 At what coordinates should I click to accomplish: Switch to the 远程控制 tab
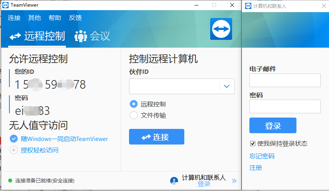click(37, 36)
